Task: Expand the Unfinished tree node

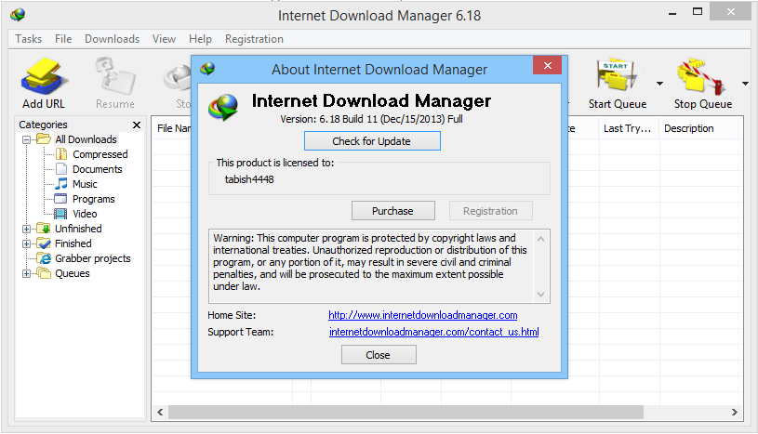Action: (27, 230)
